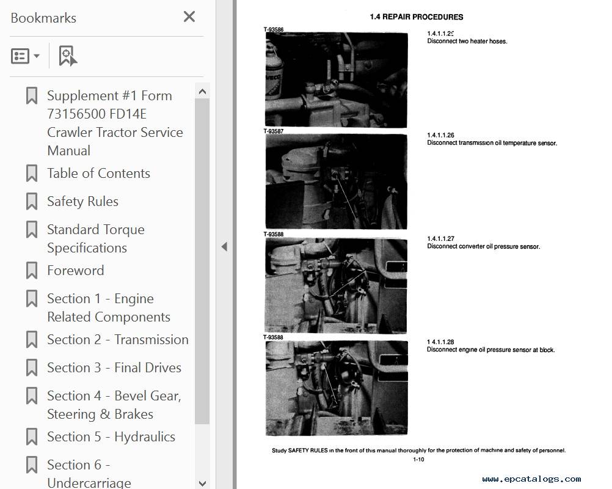Click bookmark icon beside Foreword

[x=32, y=271]
